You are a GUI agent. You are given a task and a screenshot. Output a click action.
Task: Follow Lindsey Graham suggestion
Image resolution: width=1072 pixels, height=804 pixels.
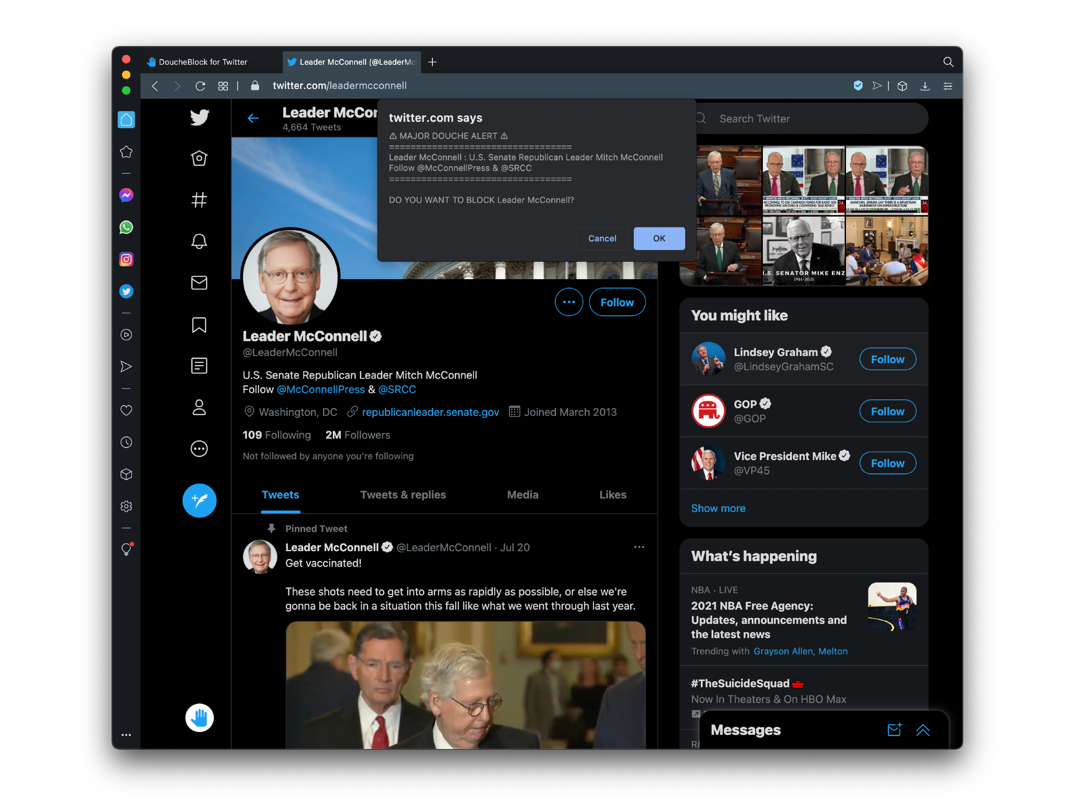(887, 359)
